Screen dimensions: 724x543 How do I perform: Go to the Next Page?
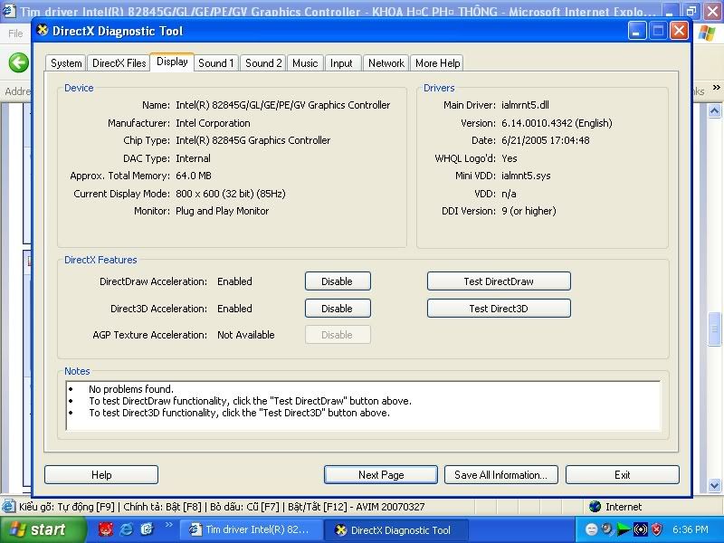point(381,474)
